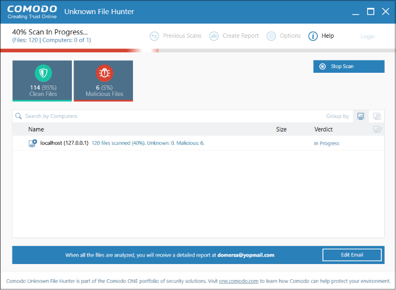Open the Help text label
The width and height of the screenshot is (396, 290).
[328, 36]
